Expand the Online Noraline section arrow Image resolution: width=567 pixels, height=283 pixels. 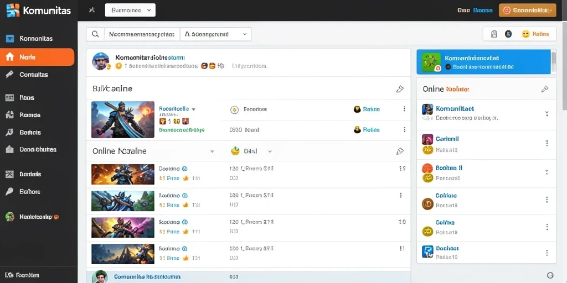pyautogui.click(x=212, y=151)
